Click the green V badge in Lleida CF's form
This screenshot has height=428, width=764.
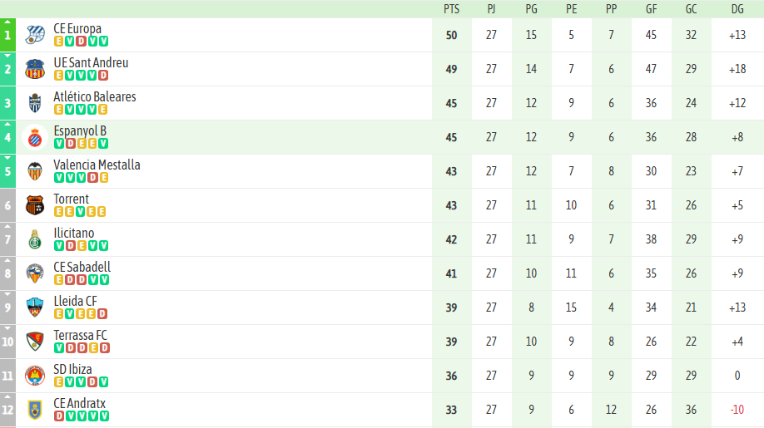coord(70,314)
